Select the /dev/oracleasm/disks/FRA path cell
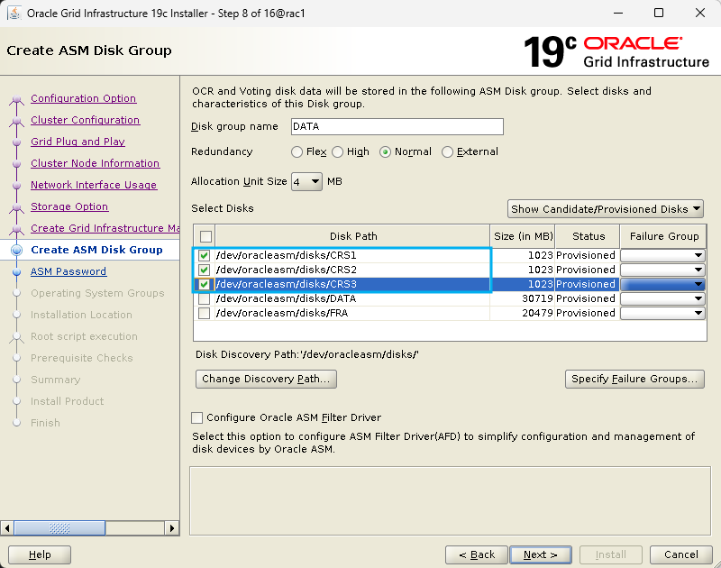The image size is (721, 568). [x=352, y=313]
